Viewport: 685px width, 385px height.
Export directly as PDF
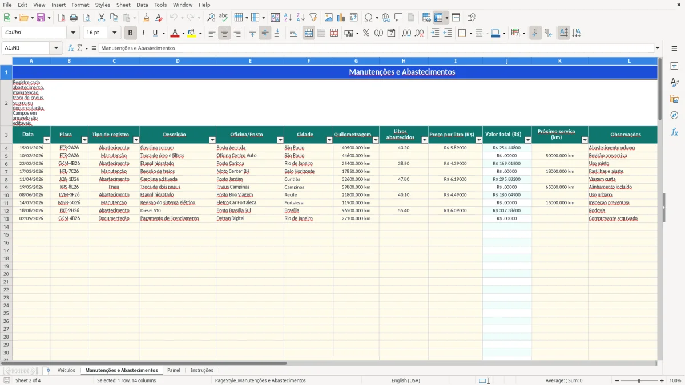(61, 18)
